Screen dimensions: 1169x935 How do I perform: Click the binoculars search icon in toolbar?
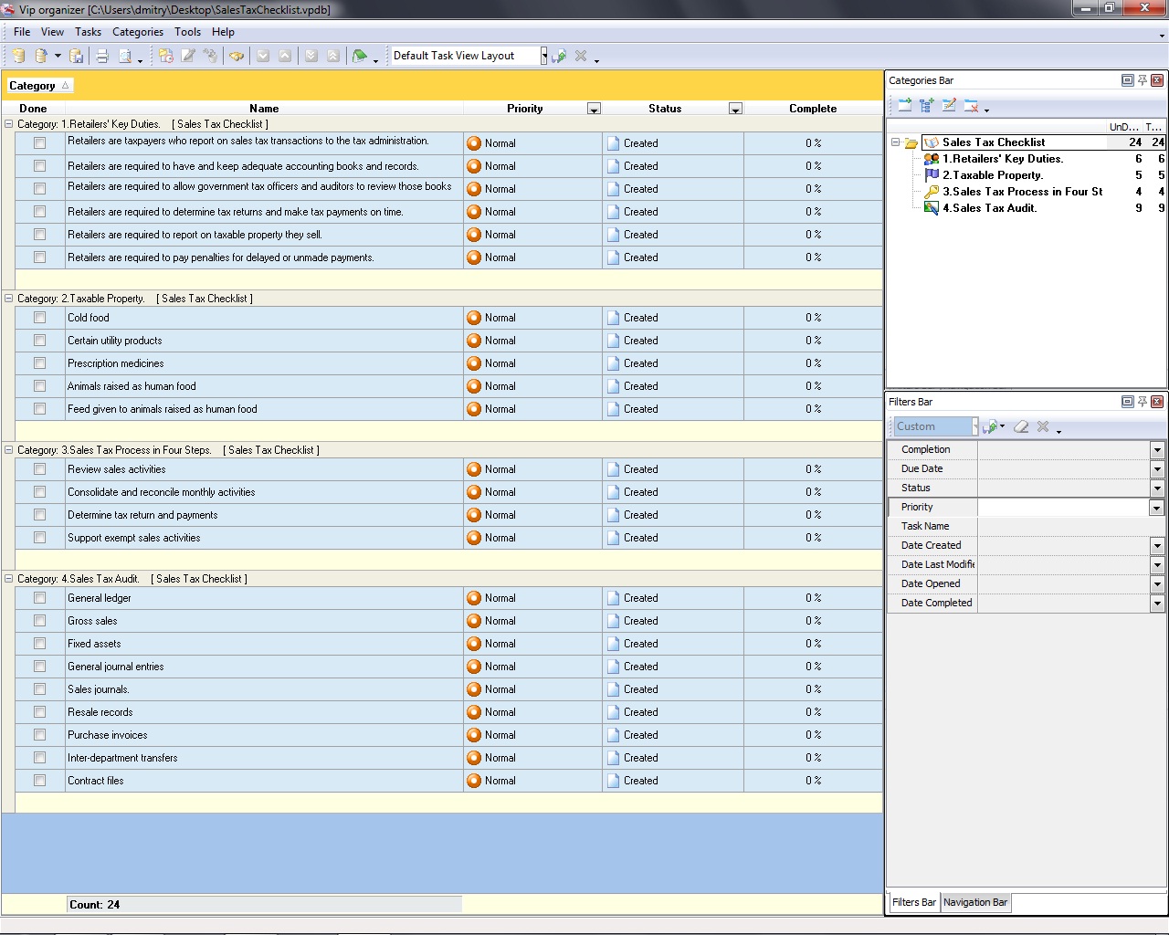coord(237,56)
